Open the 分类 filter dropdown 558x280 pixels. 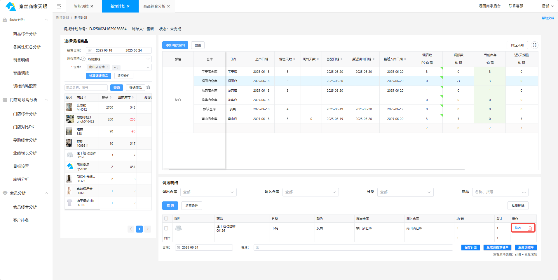click(x=405, y=192)
